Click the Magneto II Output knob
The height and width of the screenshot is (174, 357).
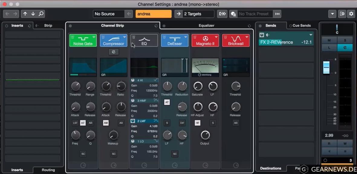(x=205, y=135)
